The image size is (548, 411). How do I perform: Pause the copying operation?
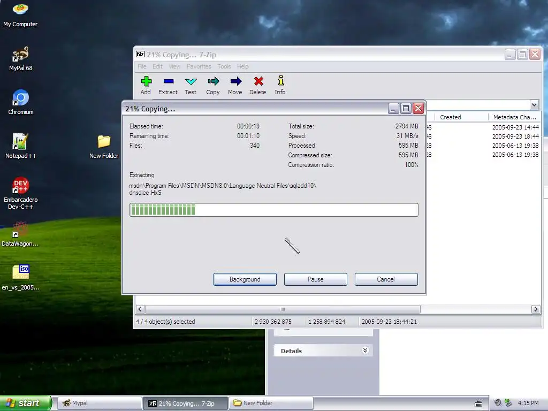[316, 279]
